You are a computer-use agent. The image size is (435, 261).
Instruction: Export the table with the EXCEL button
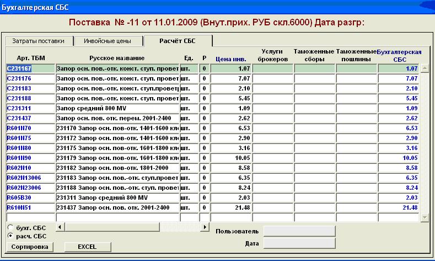88,247
